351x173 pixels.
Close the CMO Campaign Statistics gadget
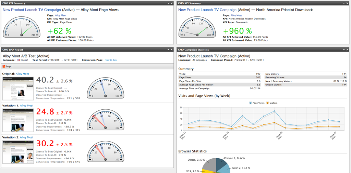[347, 50]
